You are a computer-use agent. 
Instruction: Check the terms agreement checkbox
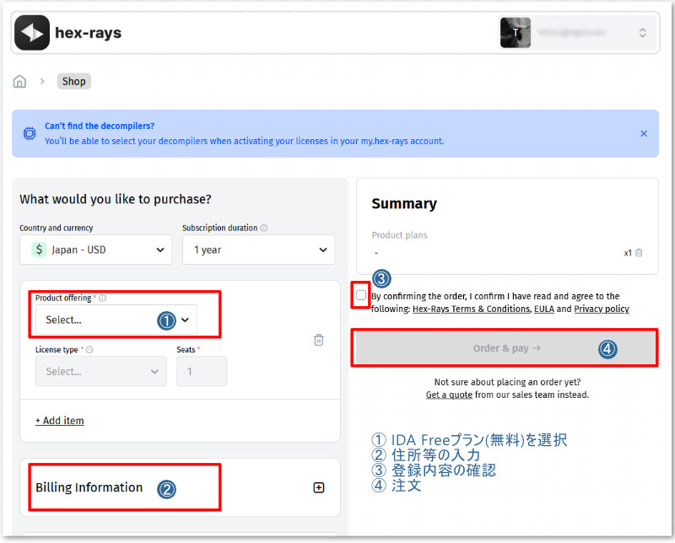point(361,295)
